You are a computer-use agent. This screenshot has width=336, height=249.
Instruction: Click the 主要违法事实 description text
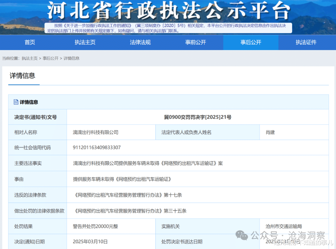click(x=148, y=163)
